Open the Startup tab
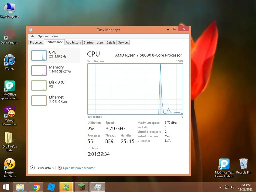The height and width of the screenshot is (192, 256). pos(89,42)
